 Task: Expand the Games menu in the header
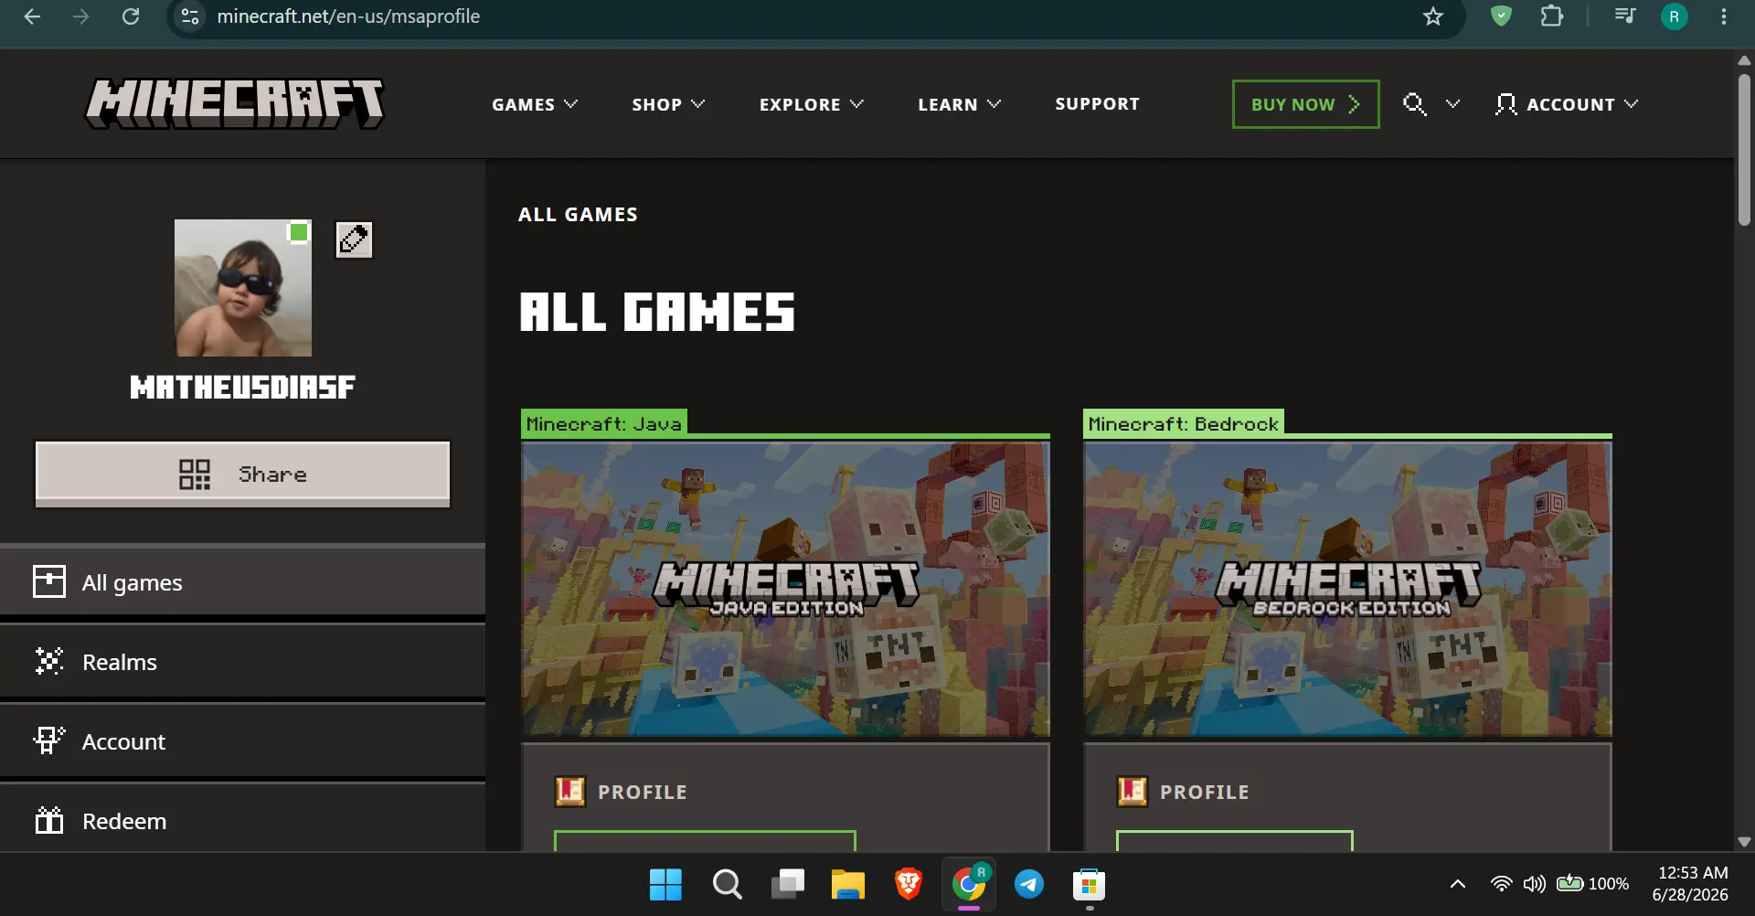(x=535, y=104)
